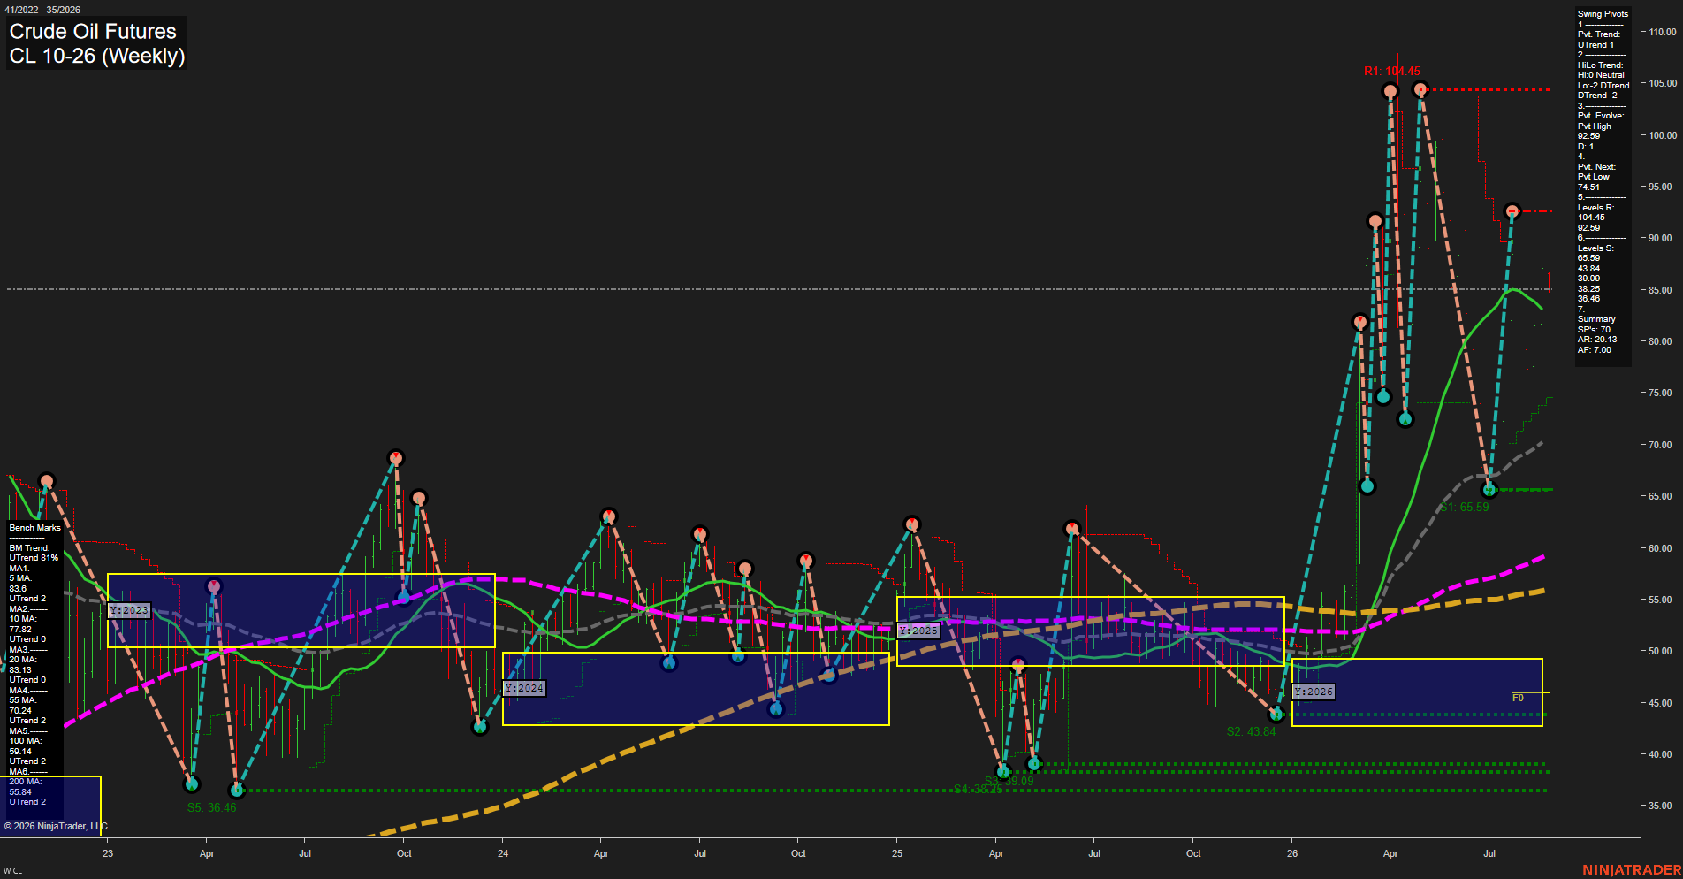Click the '© 2026 NinjaTrader, LLC' copyright text
Viewport: 1683px width, 879px height.
coord(56,826)
